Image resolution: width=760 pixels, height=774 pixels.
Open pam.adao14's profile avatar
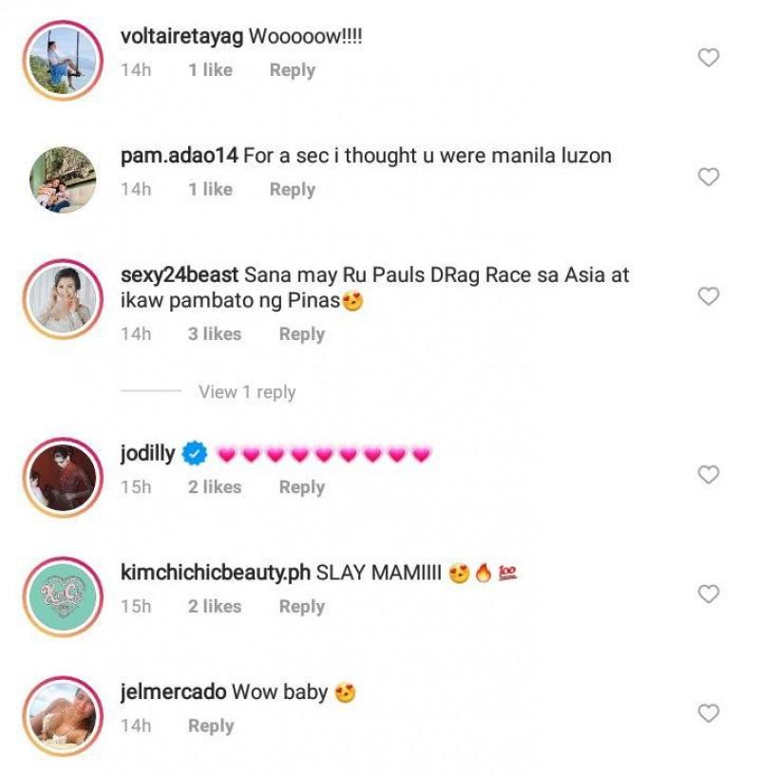coord(64,179)
